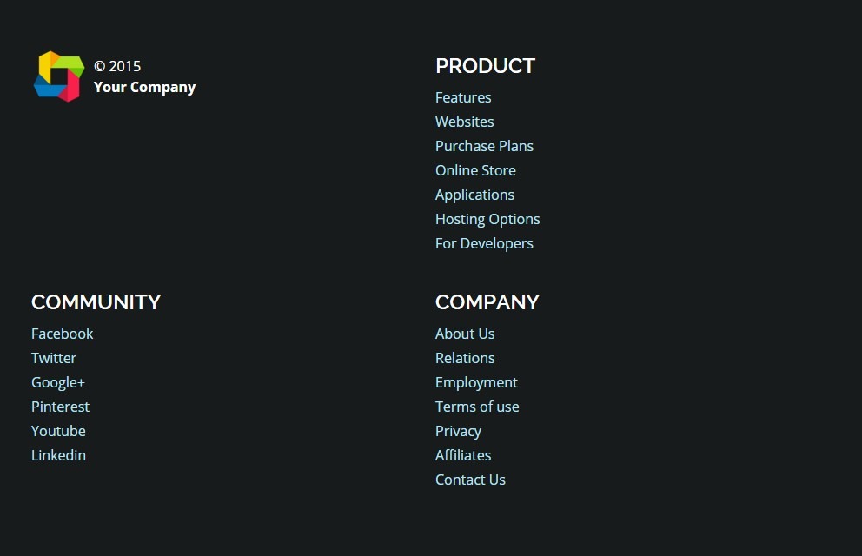Viewport: 862px width, 556px height.
Task: Click the colorful company logo icon
Action: (59, 76)
